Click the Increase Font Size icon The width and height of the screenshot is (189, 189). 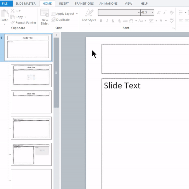pyautogui.click(x=159, y=13)
